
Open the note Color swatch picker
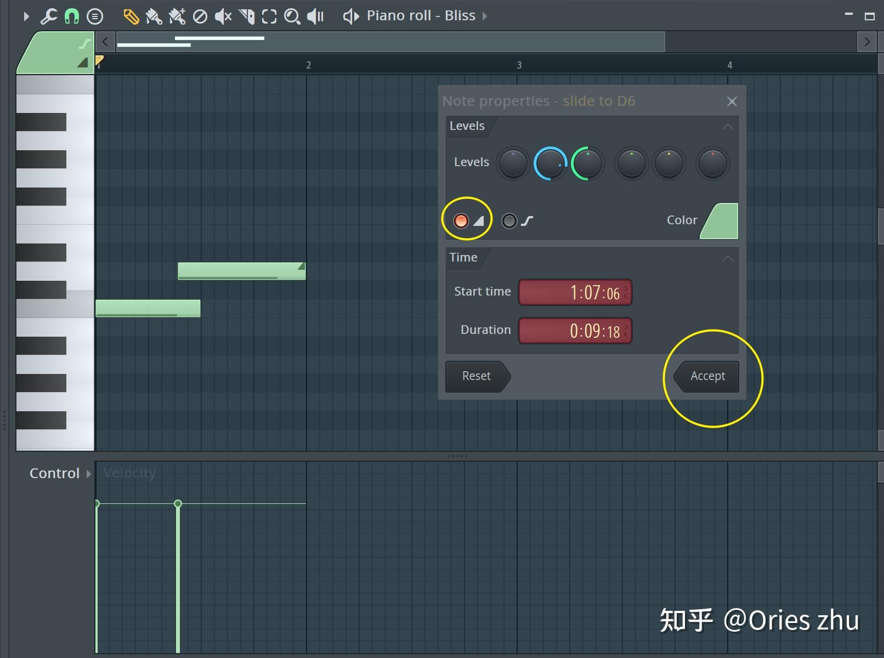point(719,221)
